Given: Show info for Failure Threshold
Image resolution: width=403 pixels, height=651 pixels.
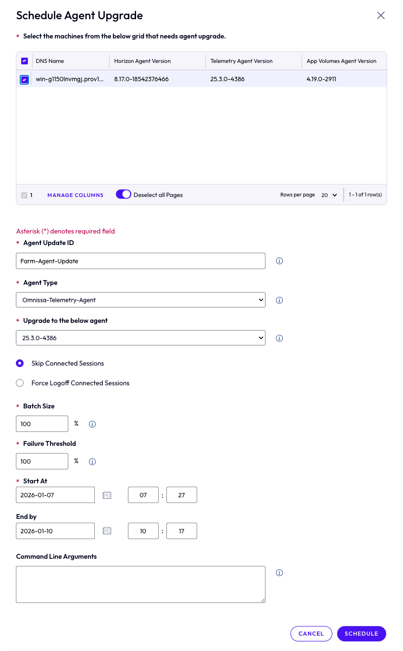Looking at the screenshot, I should coord(92,462).
